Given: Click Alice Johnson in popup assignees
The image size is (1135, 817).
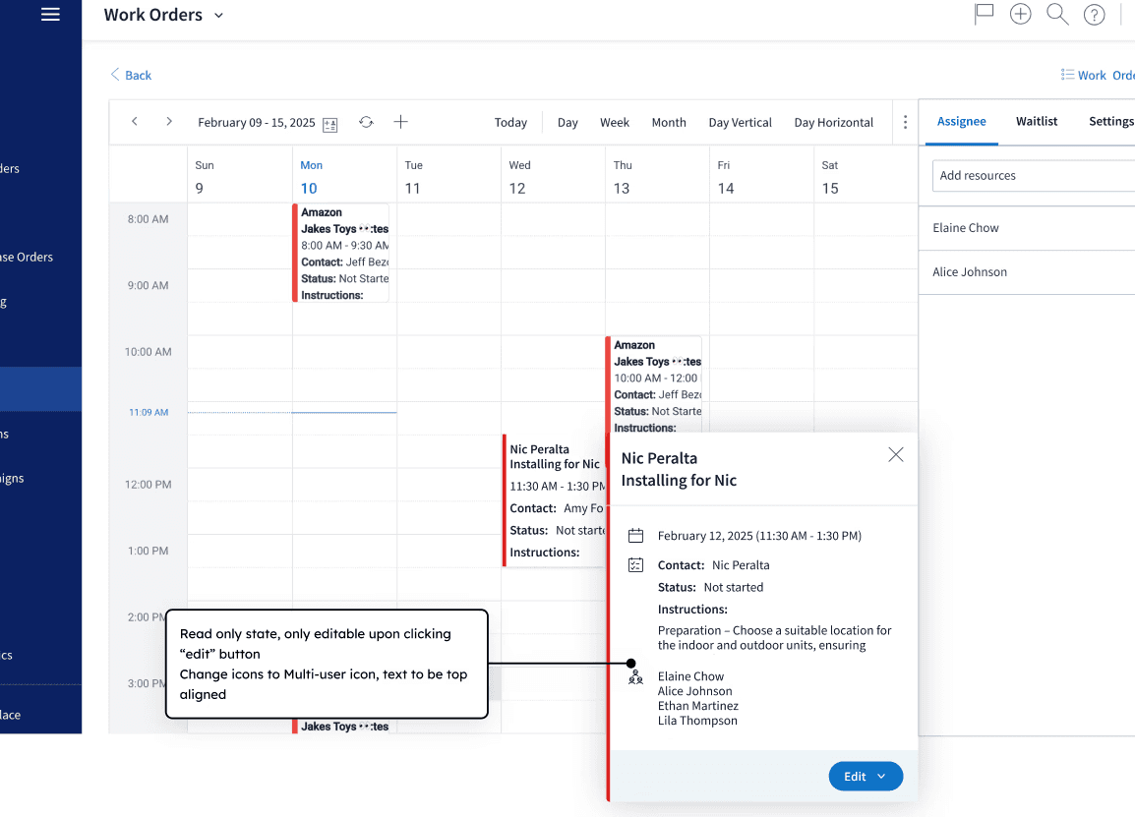Looking at the screenshot, I should (694, 691).
